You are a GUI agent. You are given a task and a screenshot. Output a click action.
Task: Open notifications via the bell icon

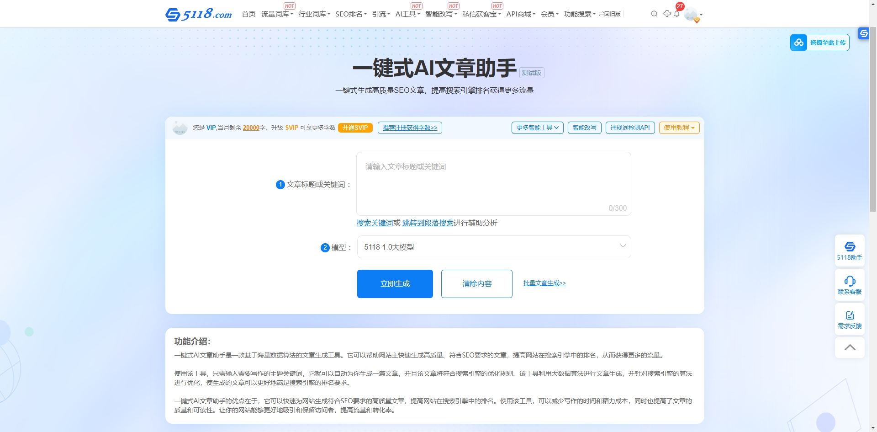(x=677, y=14)
